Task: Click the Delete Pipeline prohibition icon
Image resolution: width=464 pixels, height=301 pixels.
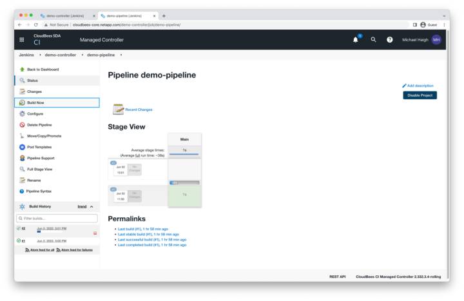Action: tap(22, 125)
